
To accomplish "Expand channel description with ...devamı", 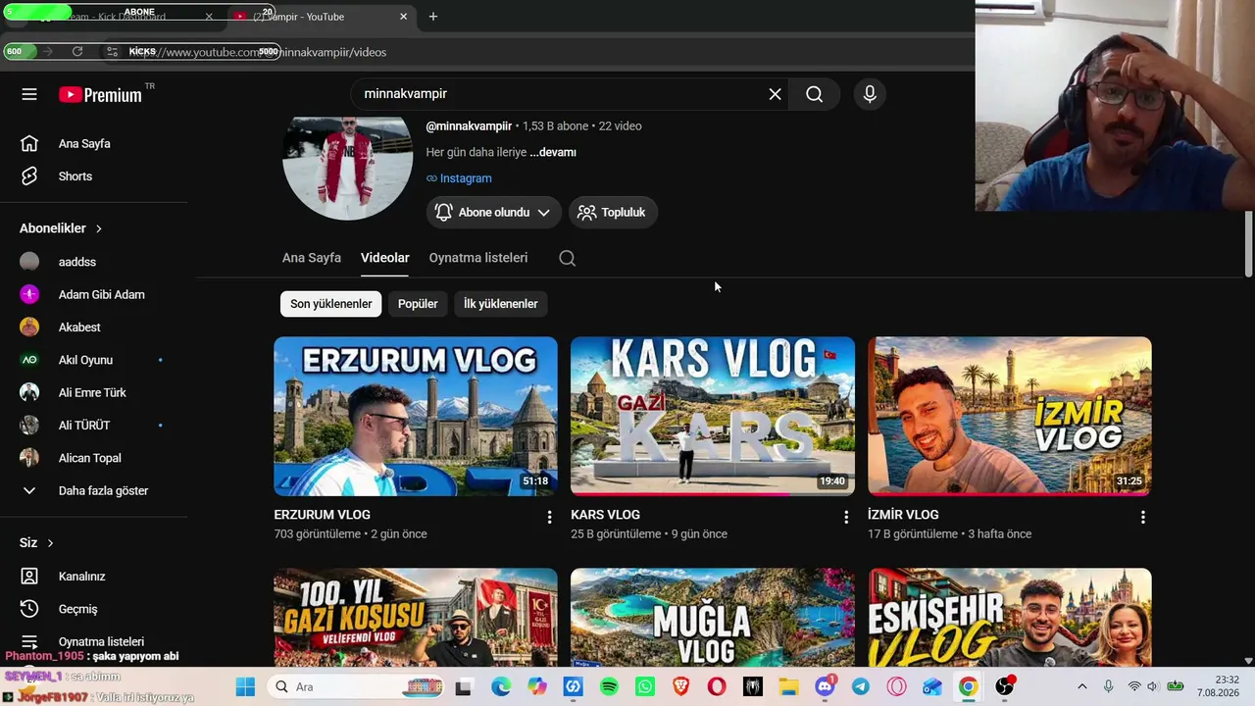I will click(x=553, y=153).
